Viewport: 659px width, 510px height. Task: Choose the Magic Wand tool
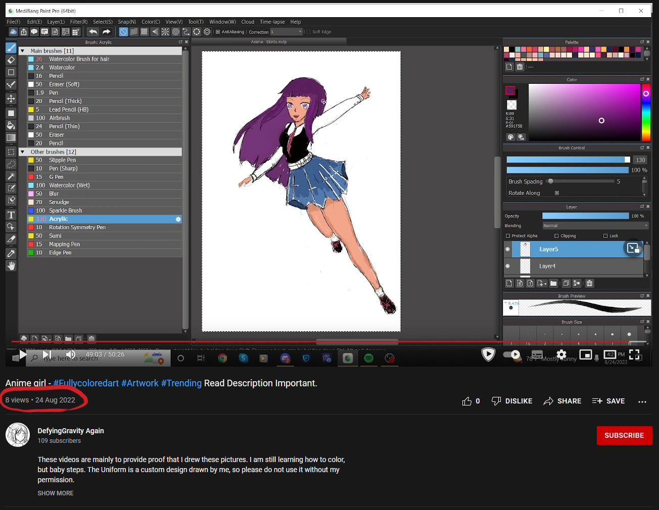click(11, 176)
